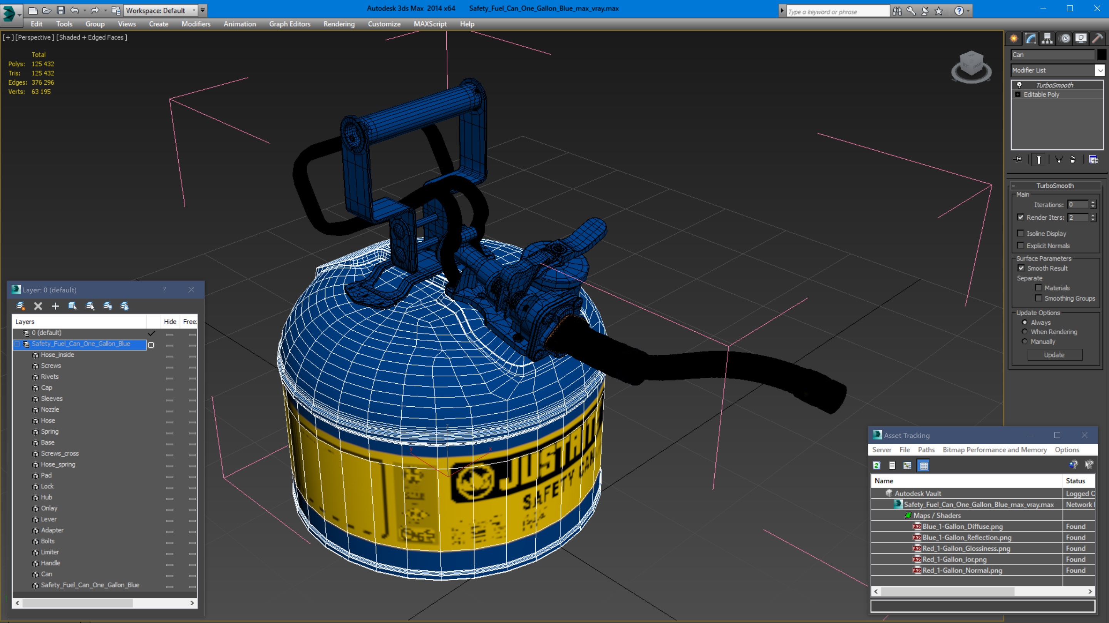Click the Save File icon in the title bar
The width and height of the screenshot is (1109, 623).
click(61, 10)
